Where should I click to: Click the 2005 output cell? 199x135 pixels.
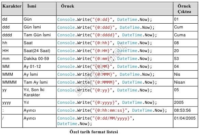pos(186,102)
